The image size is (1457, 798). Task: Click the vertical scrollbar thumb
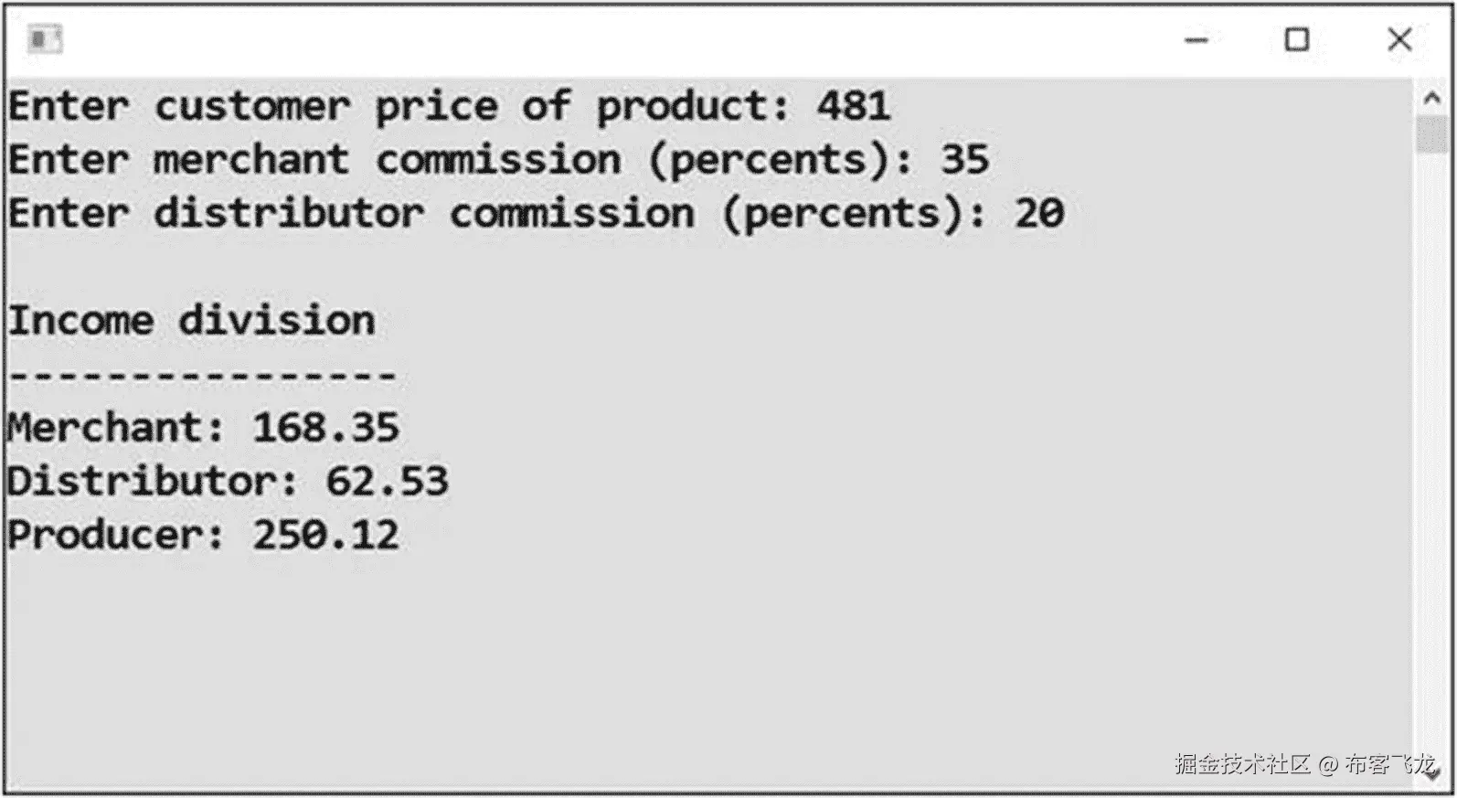[1432, 134]
